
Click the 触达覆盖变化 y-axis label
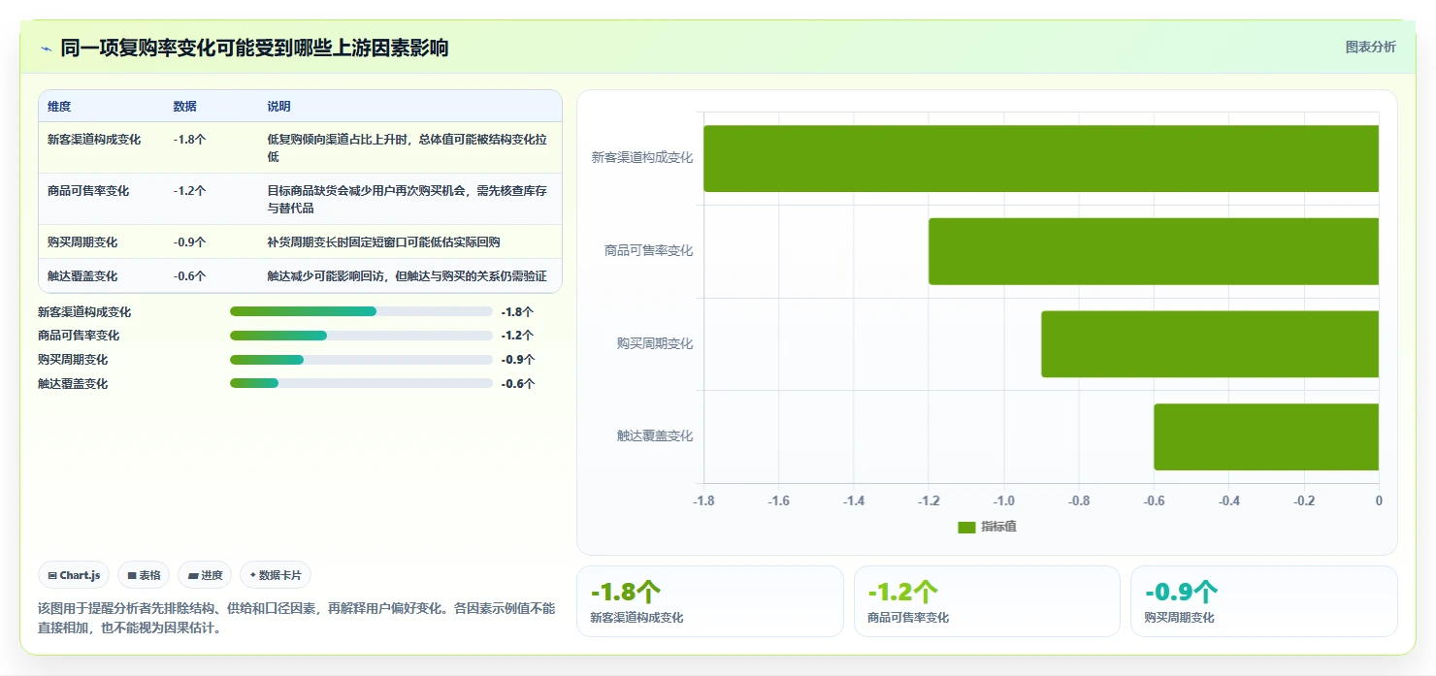pos(655,436)
